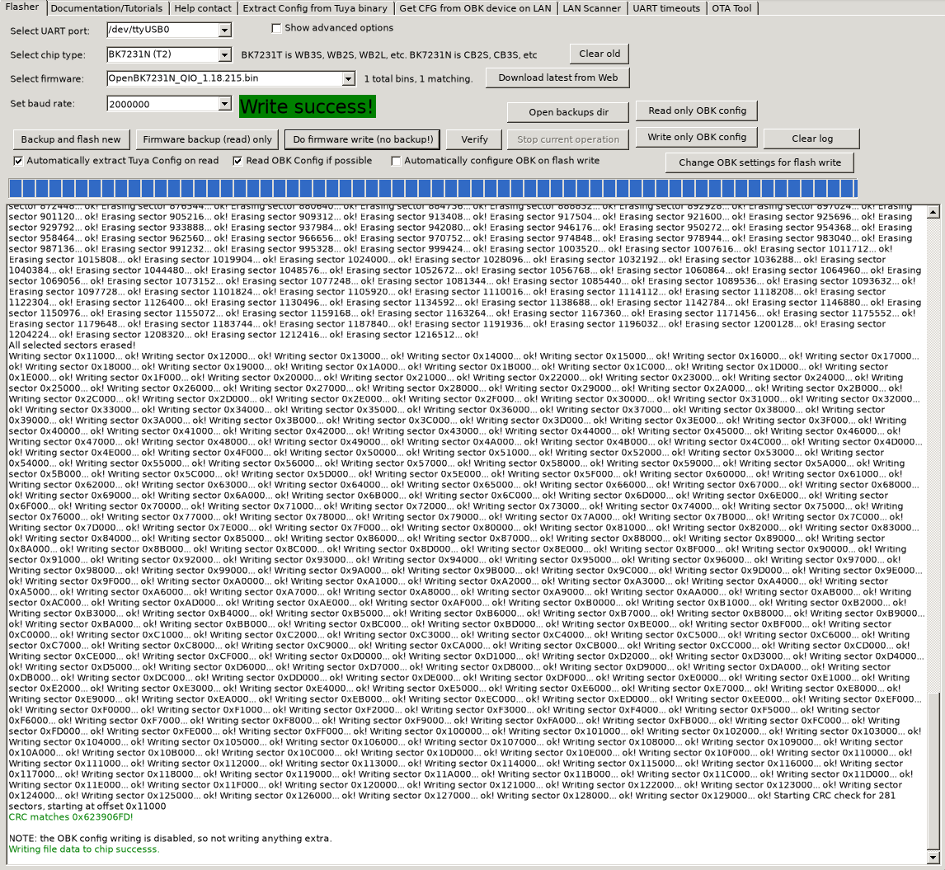
Task: Expand the baud rate dropdown arrow
Action: [225, 104]
